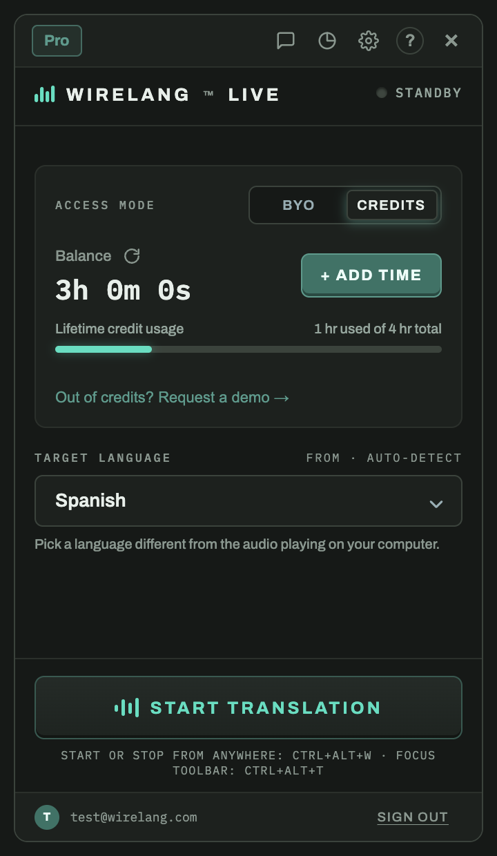Screen dimensions: 497x856
Task: Click the keyboard shortcut hint text
Action: 248,763
